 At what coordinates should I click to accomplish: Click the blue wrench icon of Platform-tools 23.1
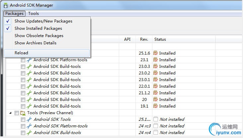point(29,60)
